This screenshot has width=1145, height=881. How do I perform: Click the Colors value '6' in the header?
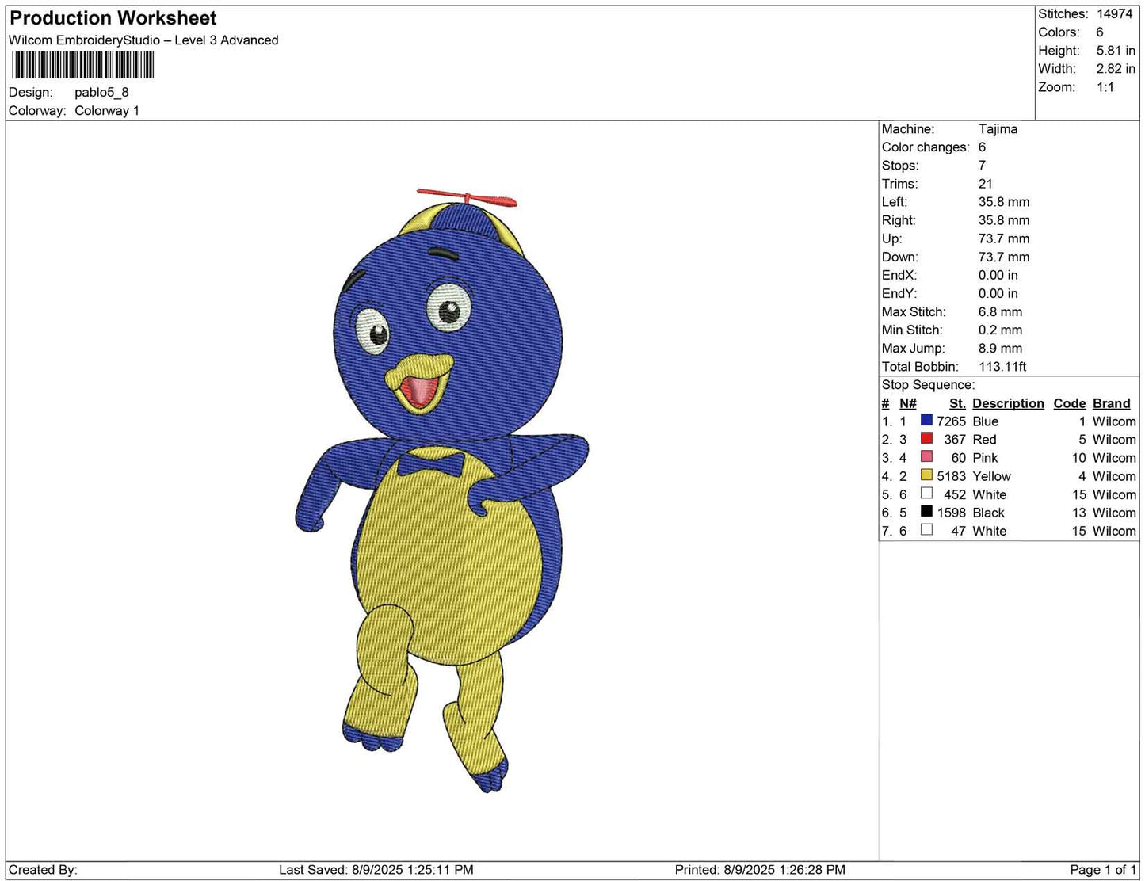coord(1100,32)
